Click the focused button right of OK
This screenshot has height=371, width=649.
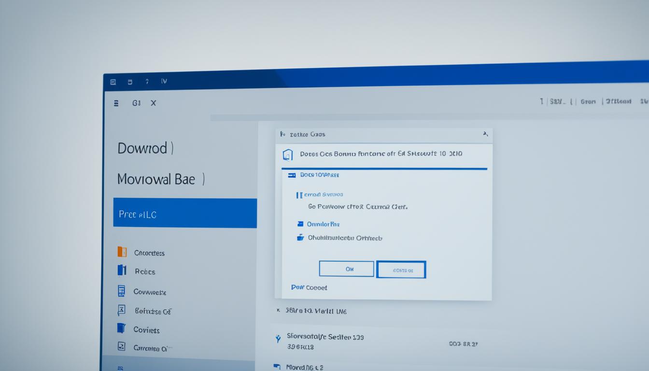[401, 270]
